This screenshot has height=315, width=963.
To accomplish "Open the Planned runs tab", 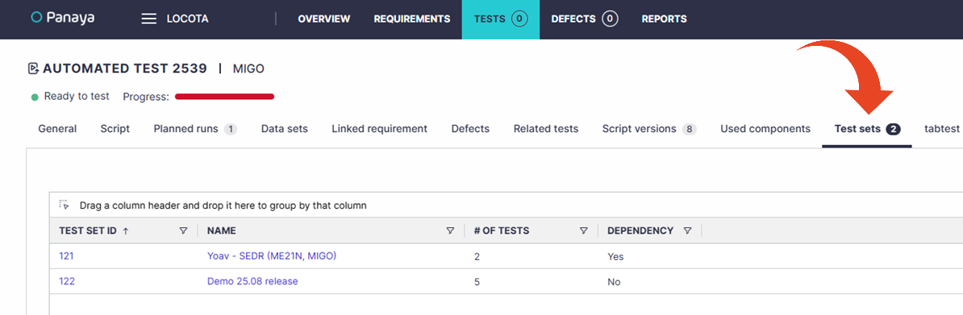I will coord(195,129).
